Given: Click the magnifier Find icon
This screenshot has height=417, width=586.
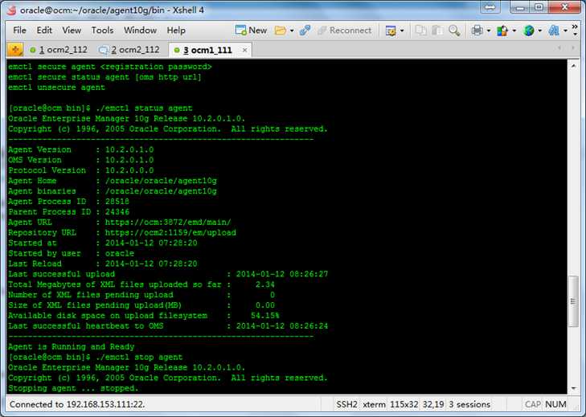Looking at the screenshot, I should [454, 31].
